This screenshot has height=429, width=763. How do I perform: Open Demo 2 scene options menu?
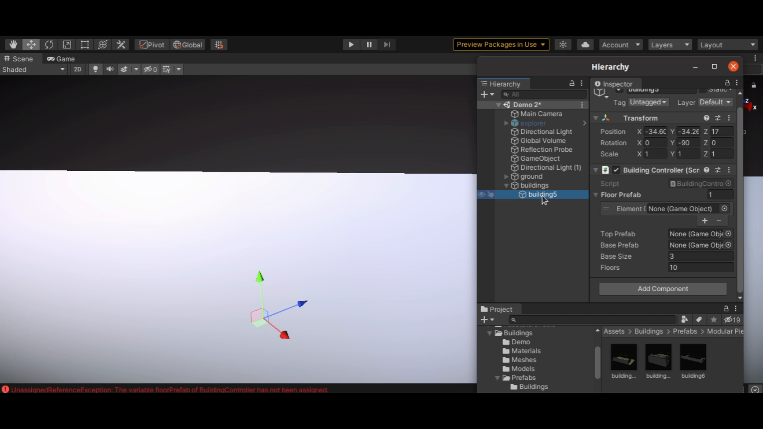[x=582, y=105]
